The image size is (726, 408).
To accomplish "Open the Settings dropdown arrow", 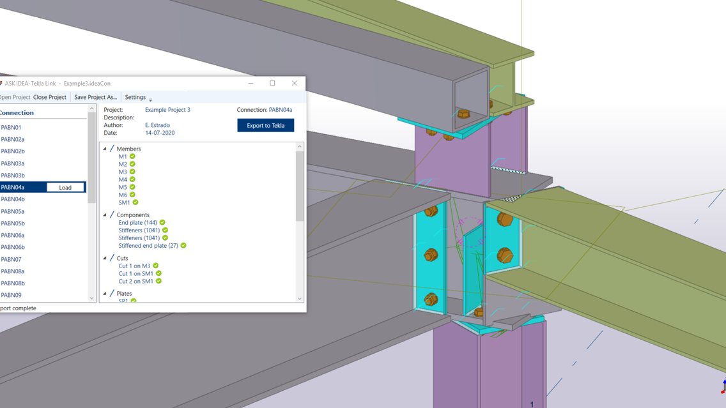I will tap(150, 100).
